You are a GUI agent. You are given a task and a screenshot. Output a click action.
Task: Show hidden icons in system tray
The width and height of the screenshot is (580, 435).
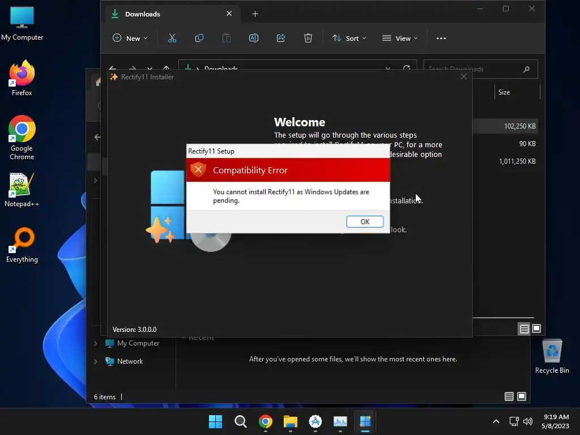coord(496,421)
